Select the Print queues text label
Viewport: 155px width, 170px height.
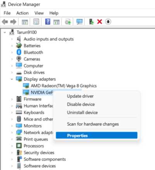(x=36, y=139)
